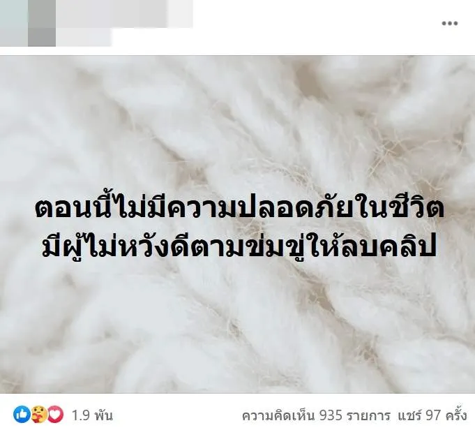475x430 pixels.
Task: Open the three-dot post options menu
Action: click(450, 23)
